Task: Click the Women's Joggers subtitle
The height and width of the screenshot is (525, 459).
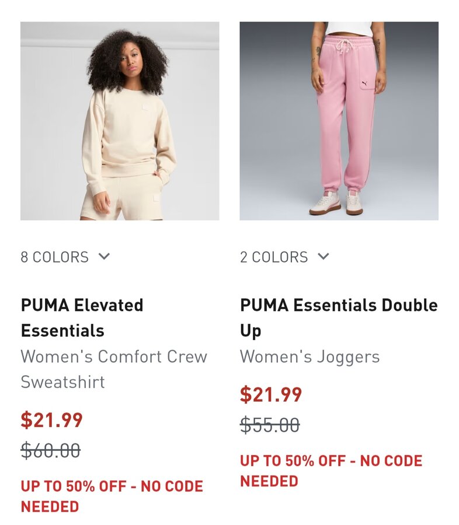Action: pyautogui.click(x=310, y=356)
